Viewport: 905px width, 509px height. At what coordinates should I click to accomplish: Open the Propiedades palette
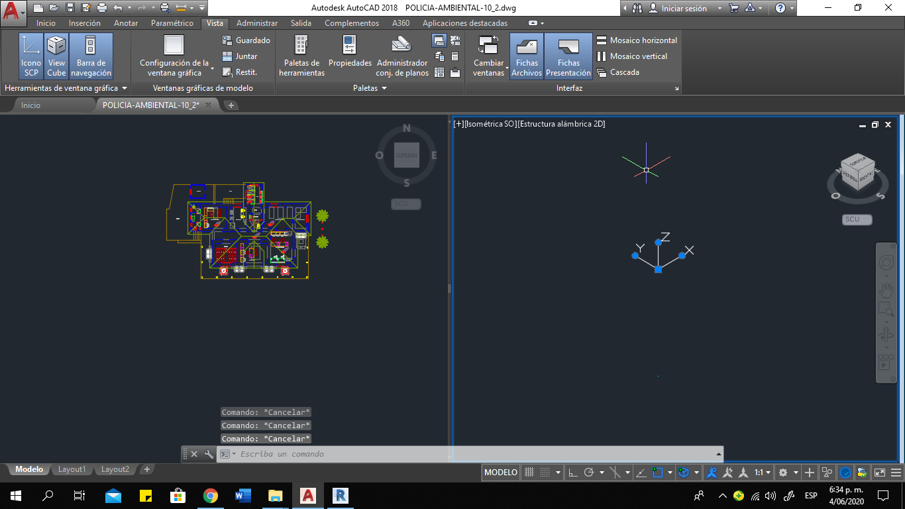[x=350, y=56]
